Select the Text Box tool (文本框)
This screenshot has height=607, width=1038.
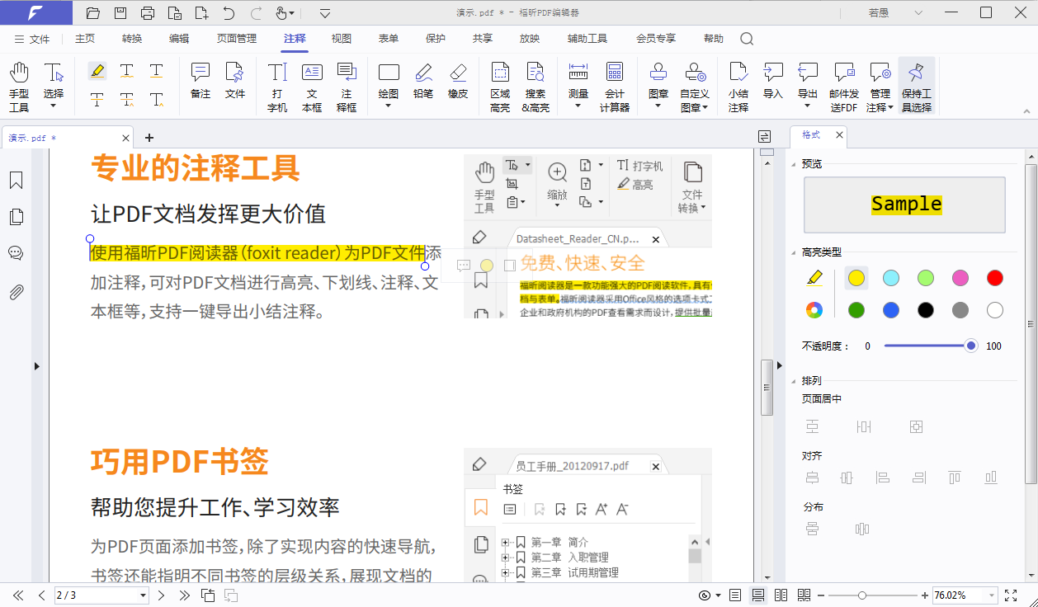[312, 87]
